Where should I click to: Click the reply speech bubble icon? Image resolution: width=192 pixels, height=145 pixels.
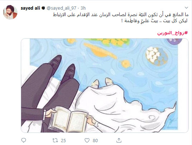[x=24, y=140]
